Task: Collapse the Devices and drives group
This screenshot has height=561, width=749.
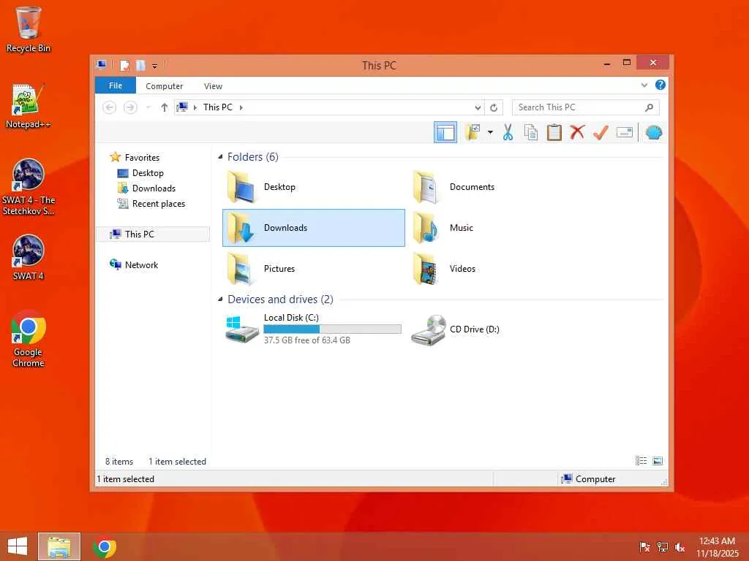Action: [x=220, y=299]
